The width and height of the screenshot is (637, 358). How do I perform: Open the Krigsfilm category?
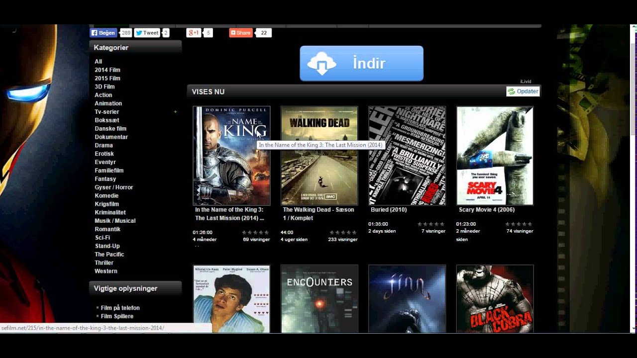[107, 204]
